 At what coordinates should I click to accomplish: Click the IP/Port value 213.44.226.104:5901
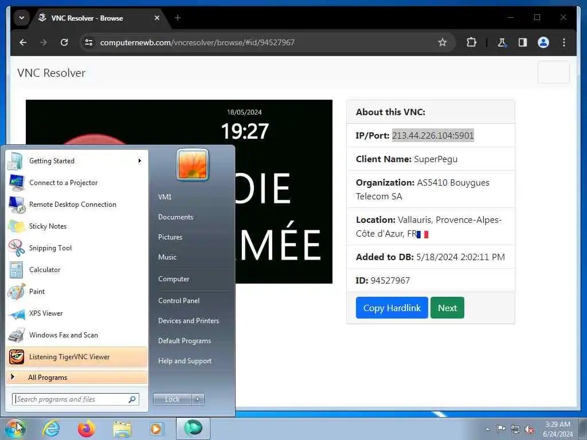click(x=433, y=135)
